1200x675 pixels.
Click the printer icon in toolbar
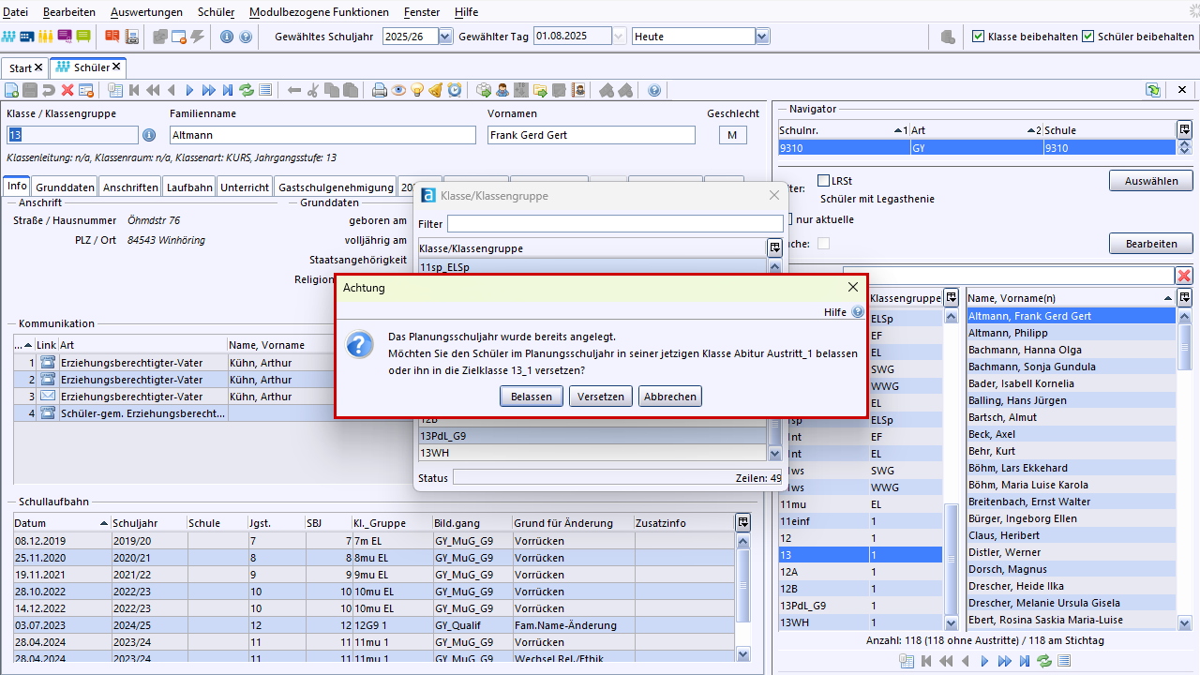coord(380,90)
